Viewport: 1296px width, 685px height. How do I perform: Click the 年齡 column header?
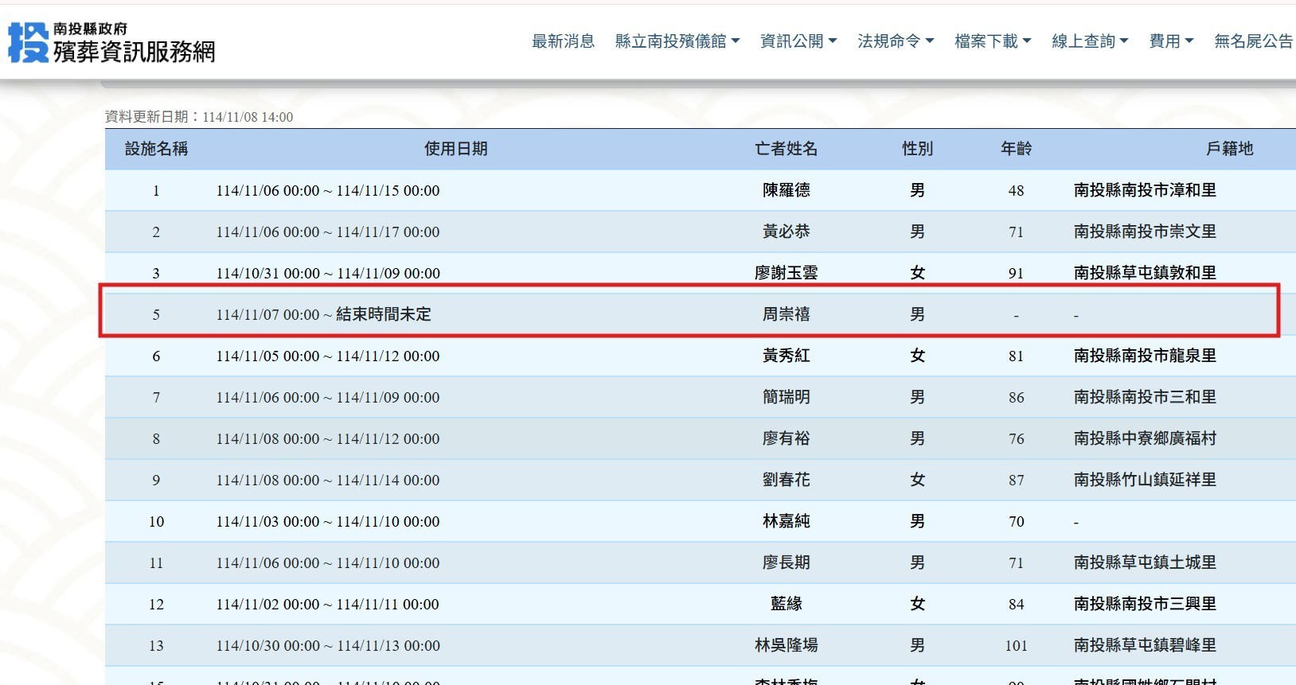(x=1016, y=149)
